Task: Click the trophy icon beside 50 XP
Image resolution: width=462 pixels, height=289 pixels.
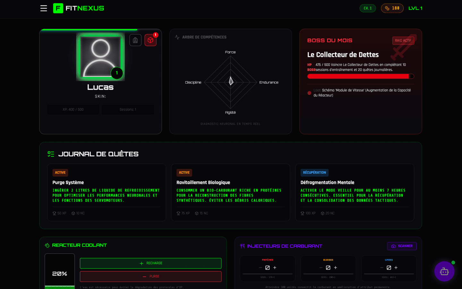Action: coord(54,213)
